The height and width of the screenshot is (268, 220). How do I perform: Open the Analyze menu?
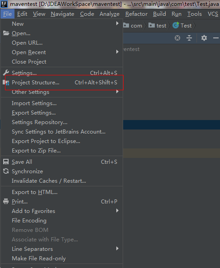110,14
